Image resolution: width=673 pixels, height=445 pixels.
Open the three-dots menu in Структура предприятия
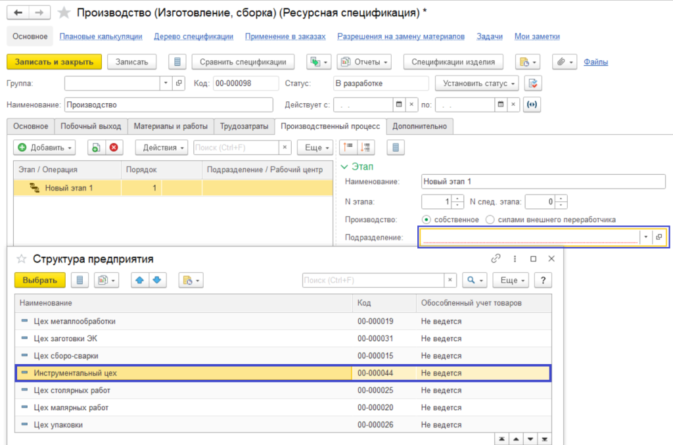(515, 258)
